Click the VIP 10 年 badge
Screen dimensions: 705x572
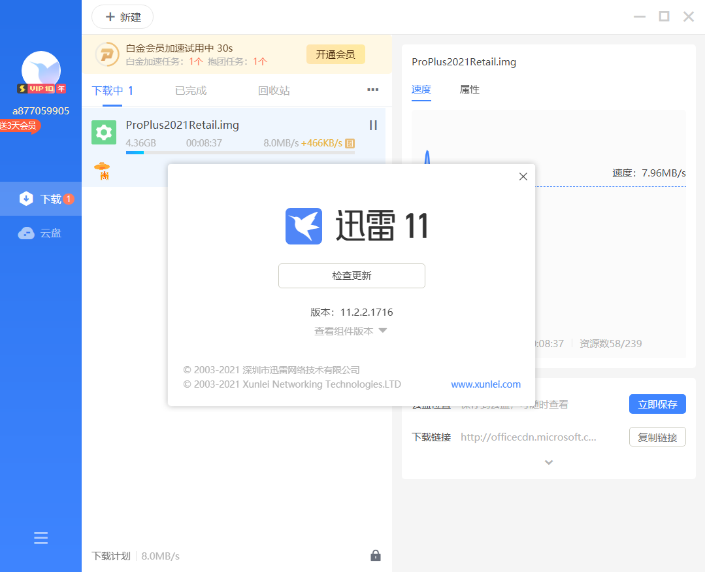[41, 89]
